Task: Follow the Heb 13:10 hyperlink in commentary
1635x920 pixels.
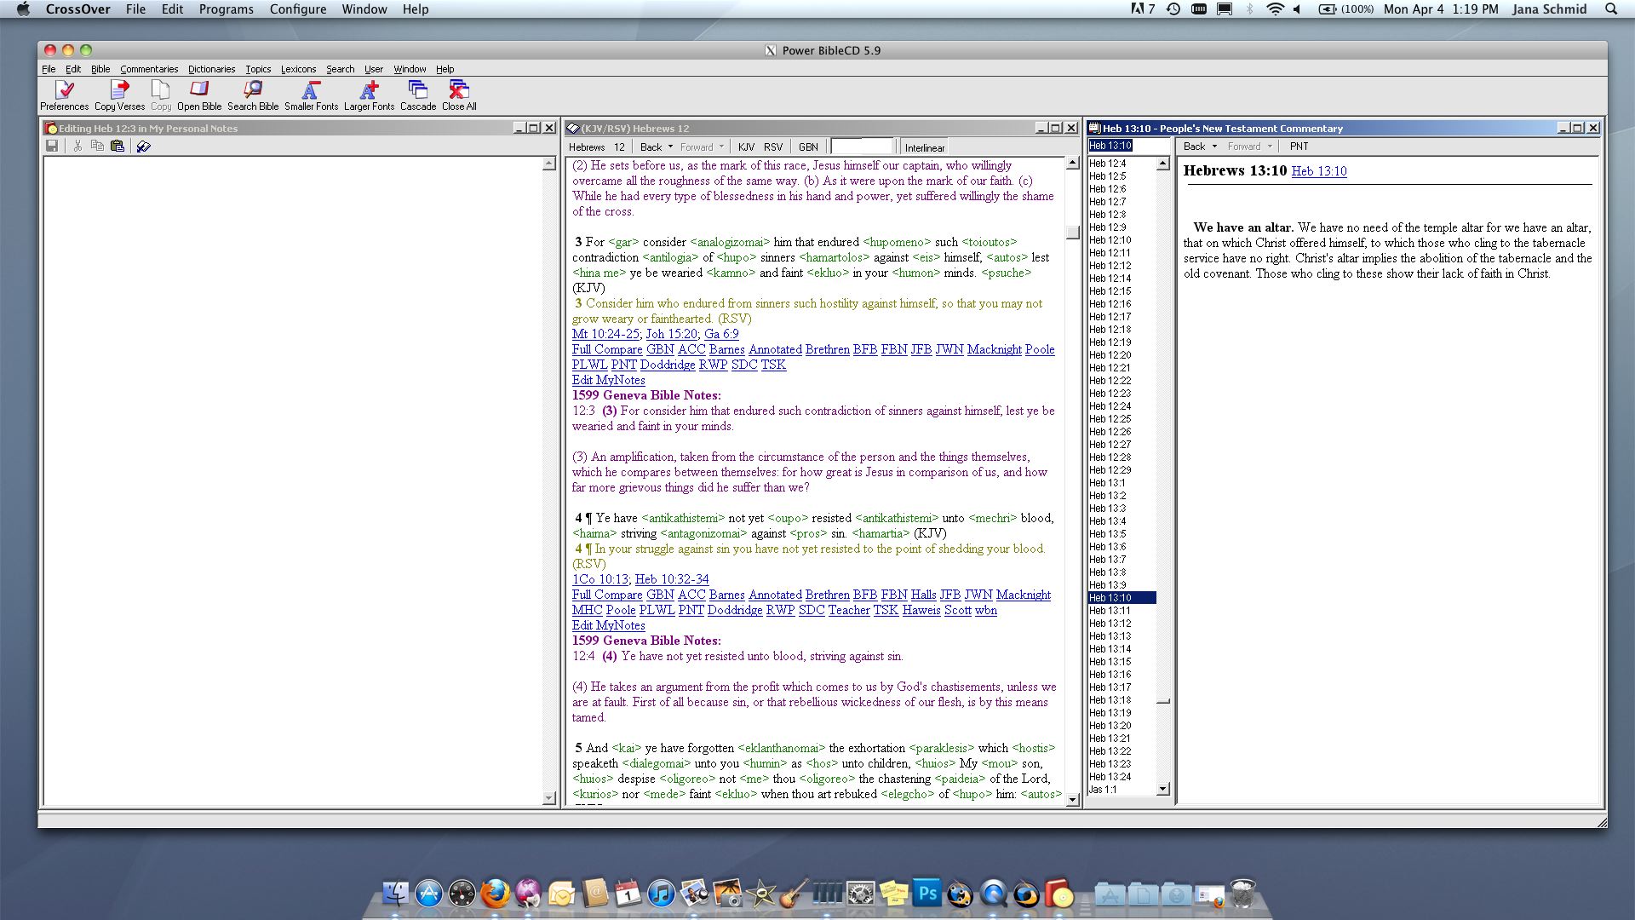Action: pyautogui.click(x=1320, y=171)
